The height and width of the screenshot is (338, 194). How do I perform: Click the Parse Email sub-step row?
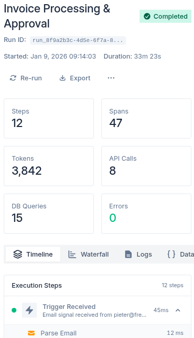[98, 332]
